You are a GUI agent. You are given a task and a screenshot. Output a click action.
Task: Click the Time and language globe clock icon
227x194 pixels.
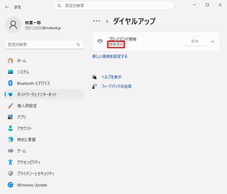click(10, 139)
